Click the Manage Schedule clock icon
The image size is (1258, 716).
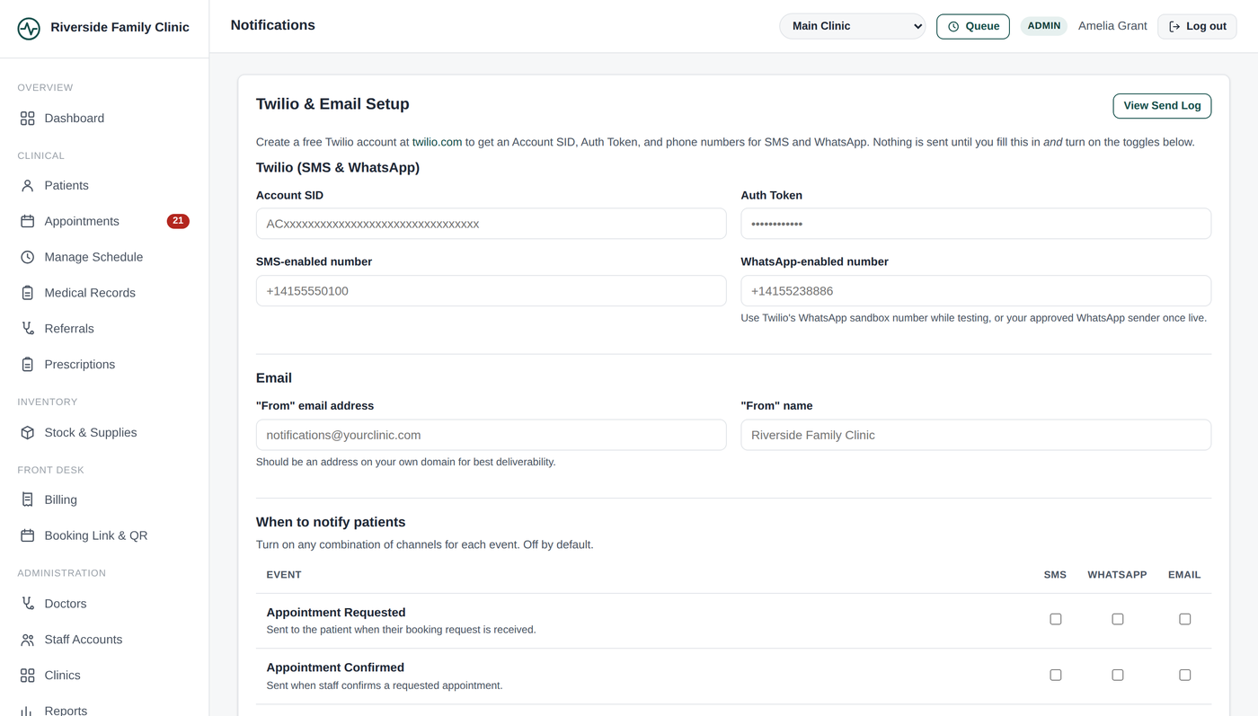27,257
